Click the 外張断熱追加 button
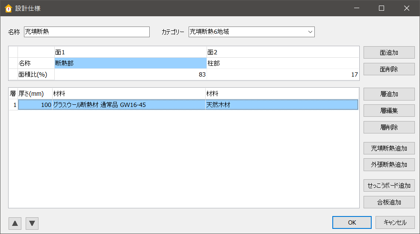Viewport: 420px width, 234px height. point(389,165)
